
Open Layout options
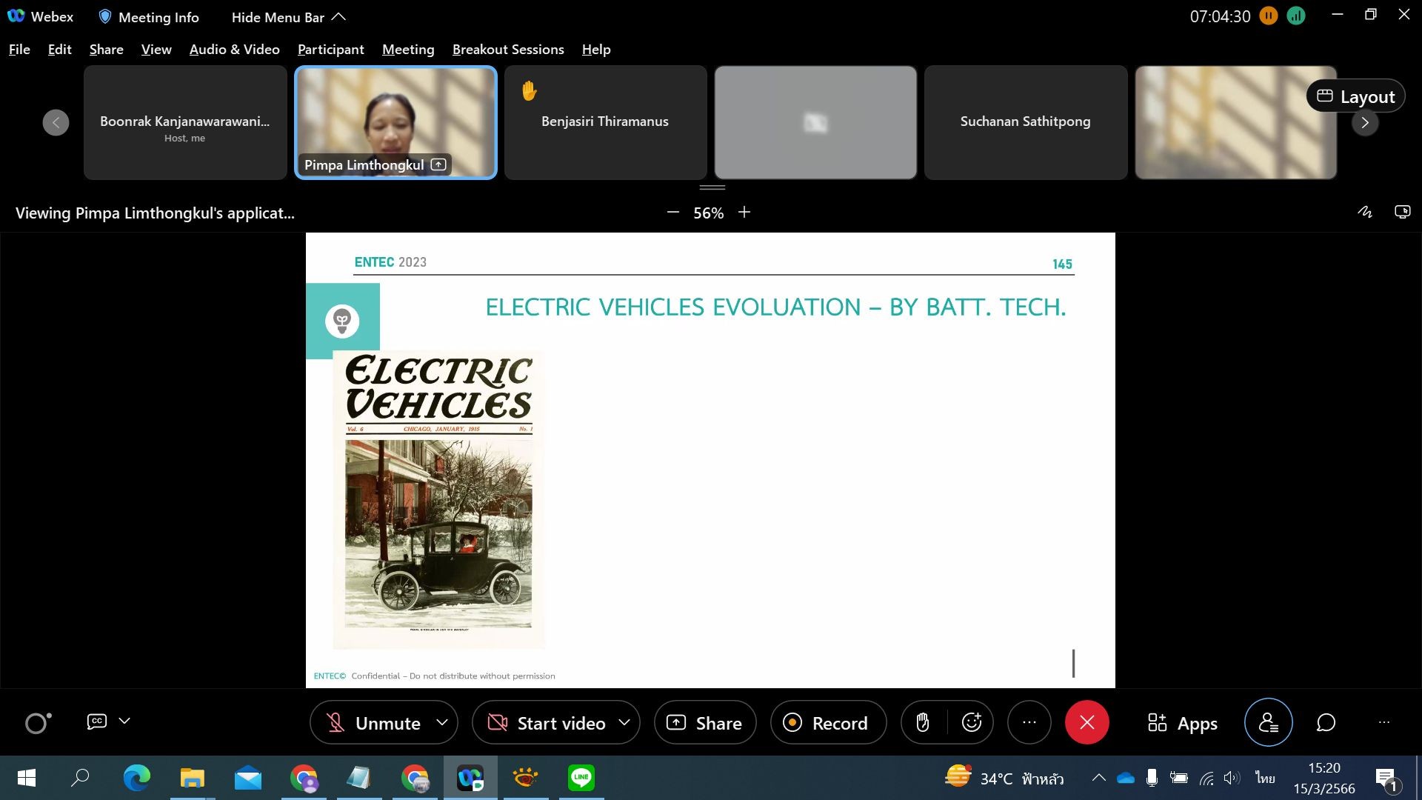tap(1355, 96)
